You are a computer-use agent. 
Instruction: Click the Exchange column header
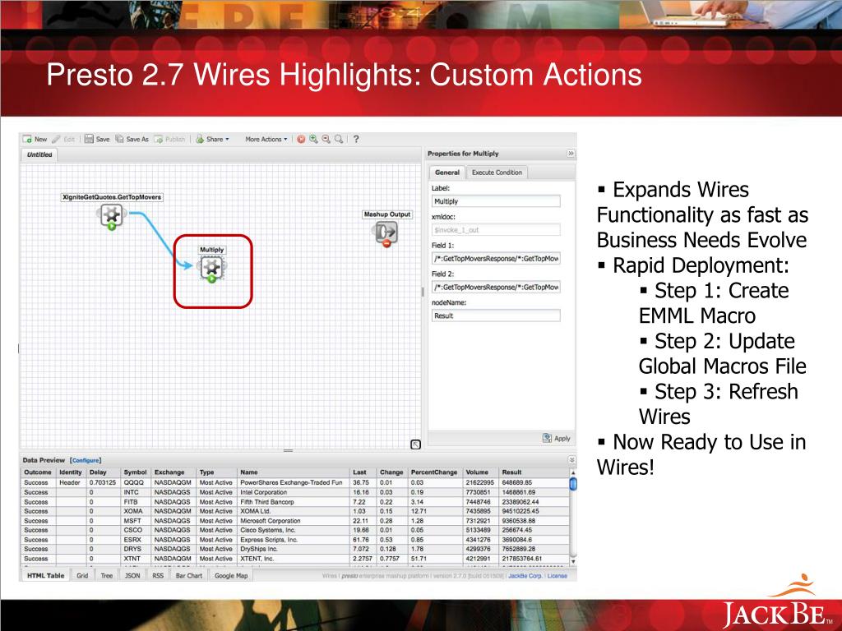point(174,472)
